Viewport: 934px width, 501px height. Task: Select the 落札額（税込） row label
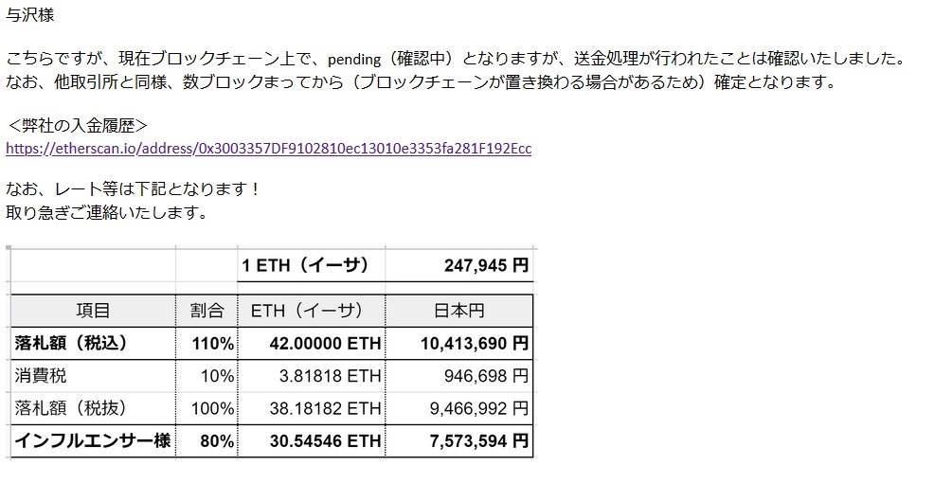93,343
